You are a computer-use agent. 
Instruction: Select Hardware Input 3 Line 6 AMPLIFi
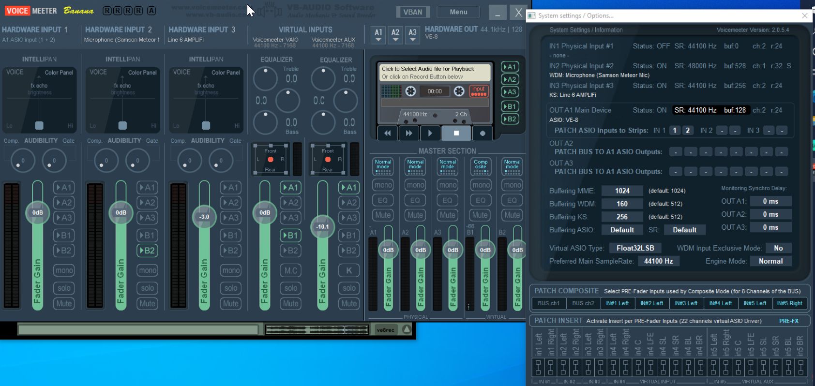point(185,40)
